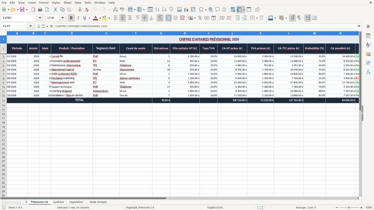Image resolution: width=374 pixels, height=210 pixels.
Task: Toggle Align Right button
Action: click(129, 18)
